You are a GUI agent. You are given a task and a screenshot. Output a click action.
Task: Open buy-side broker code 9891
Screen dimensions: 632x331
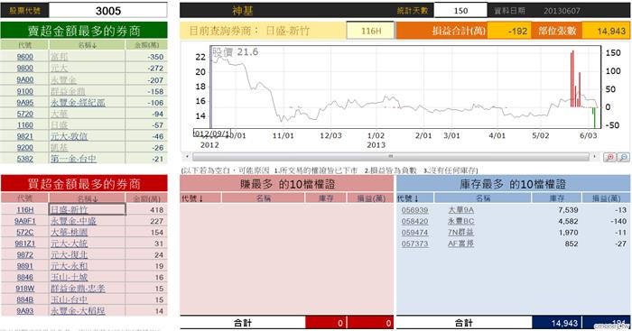tap(25, 266)
